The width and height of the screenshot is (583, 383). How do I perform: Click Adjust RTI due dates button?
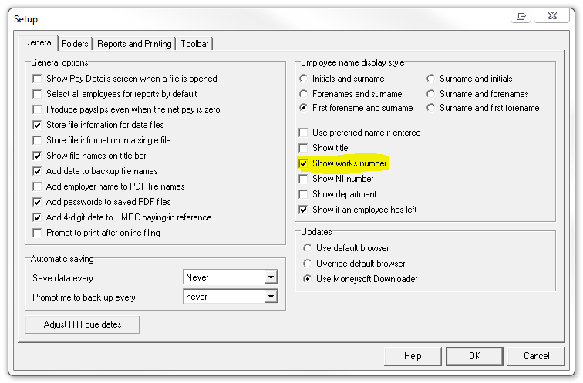point(83,324)
